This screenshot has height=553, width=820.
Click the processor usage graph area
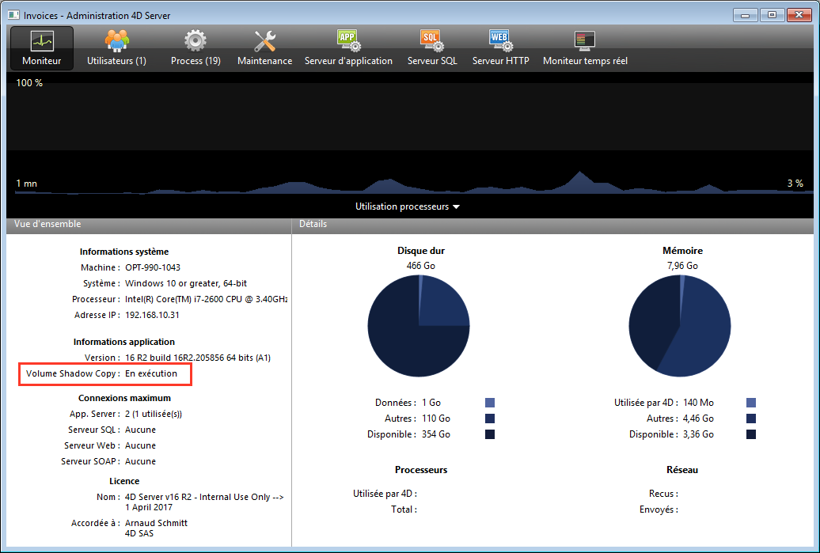pos(409,134)
